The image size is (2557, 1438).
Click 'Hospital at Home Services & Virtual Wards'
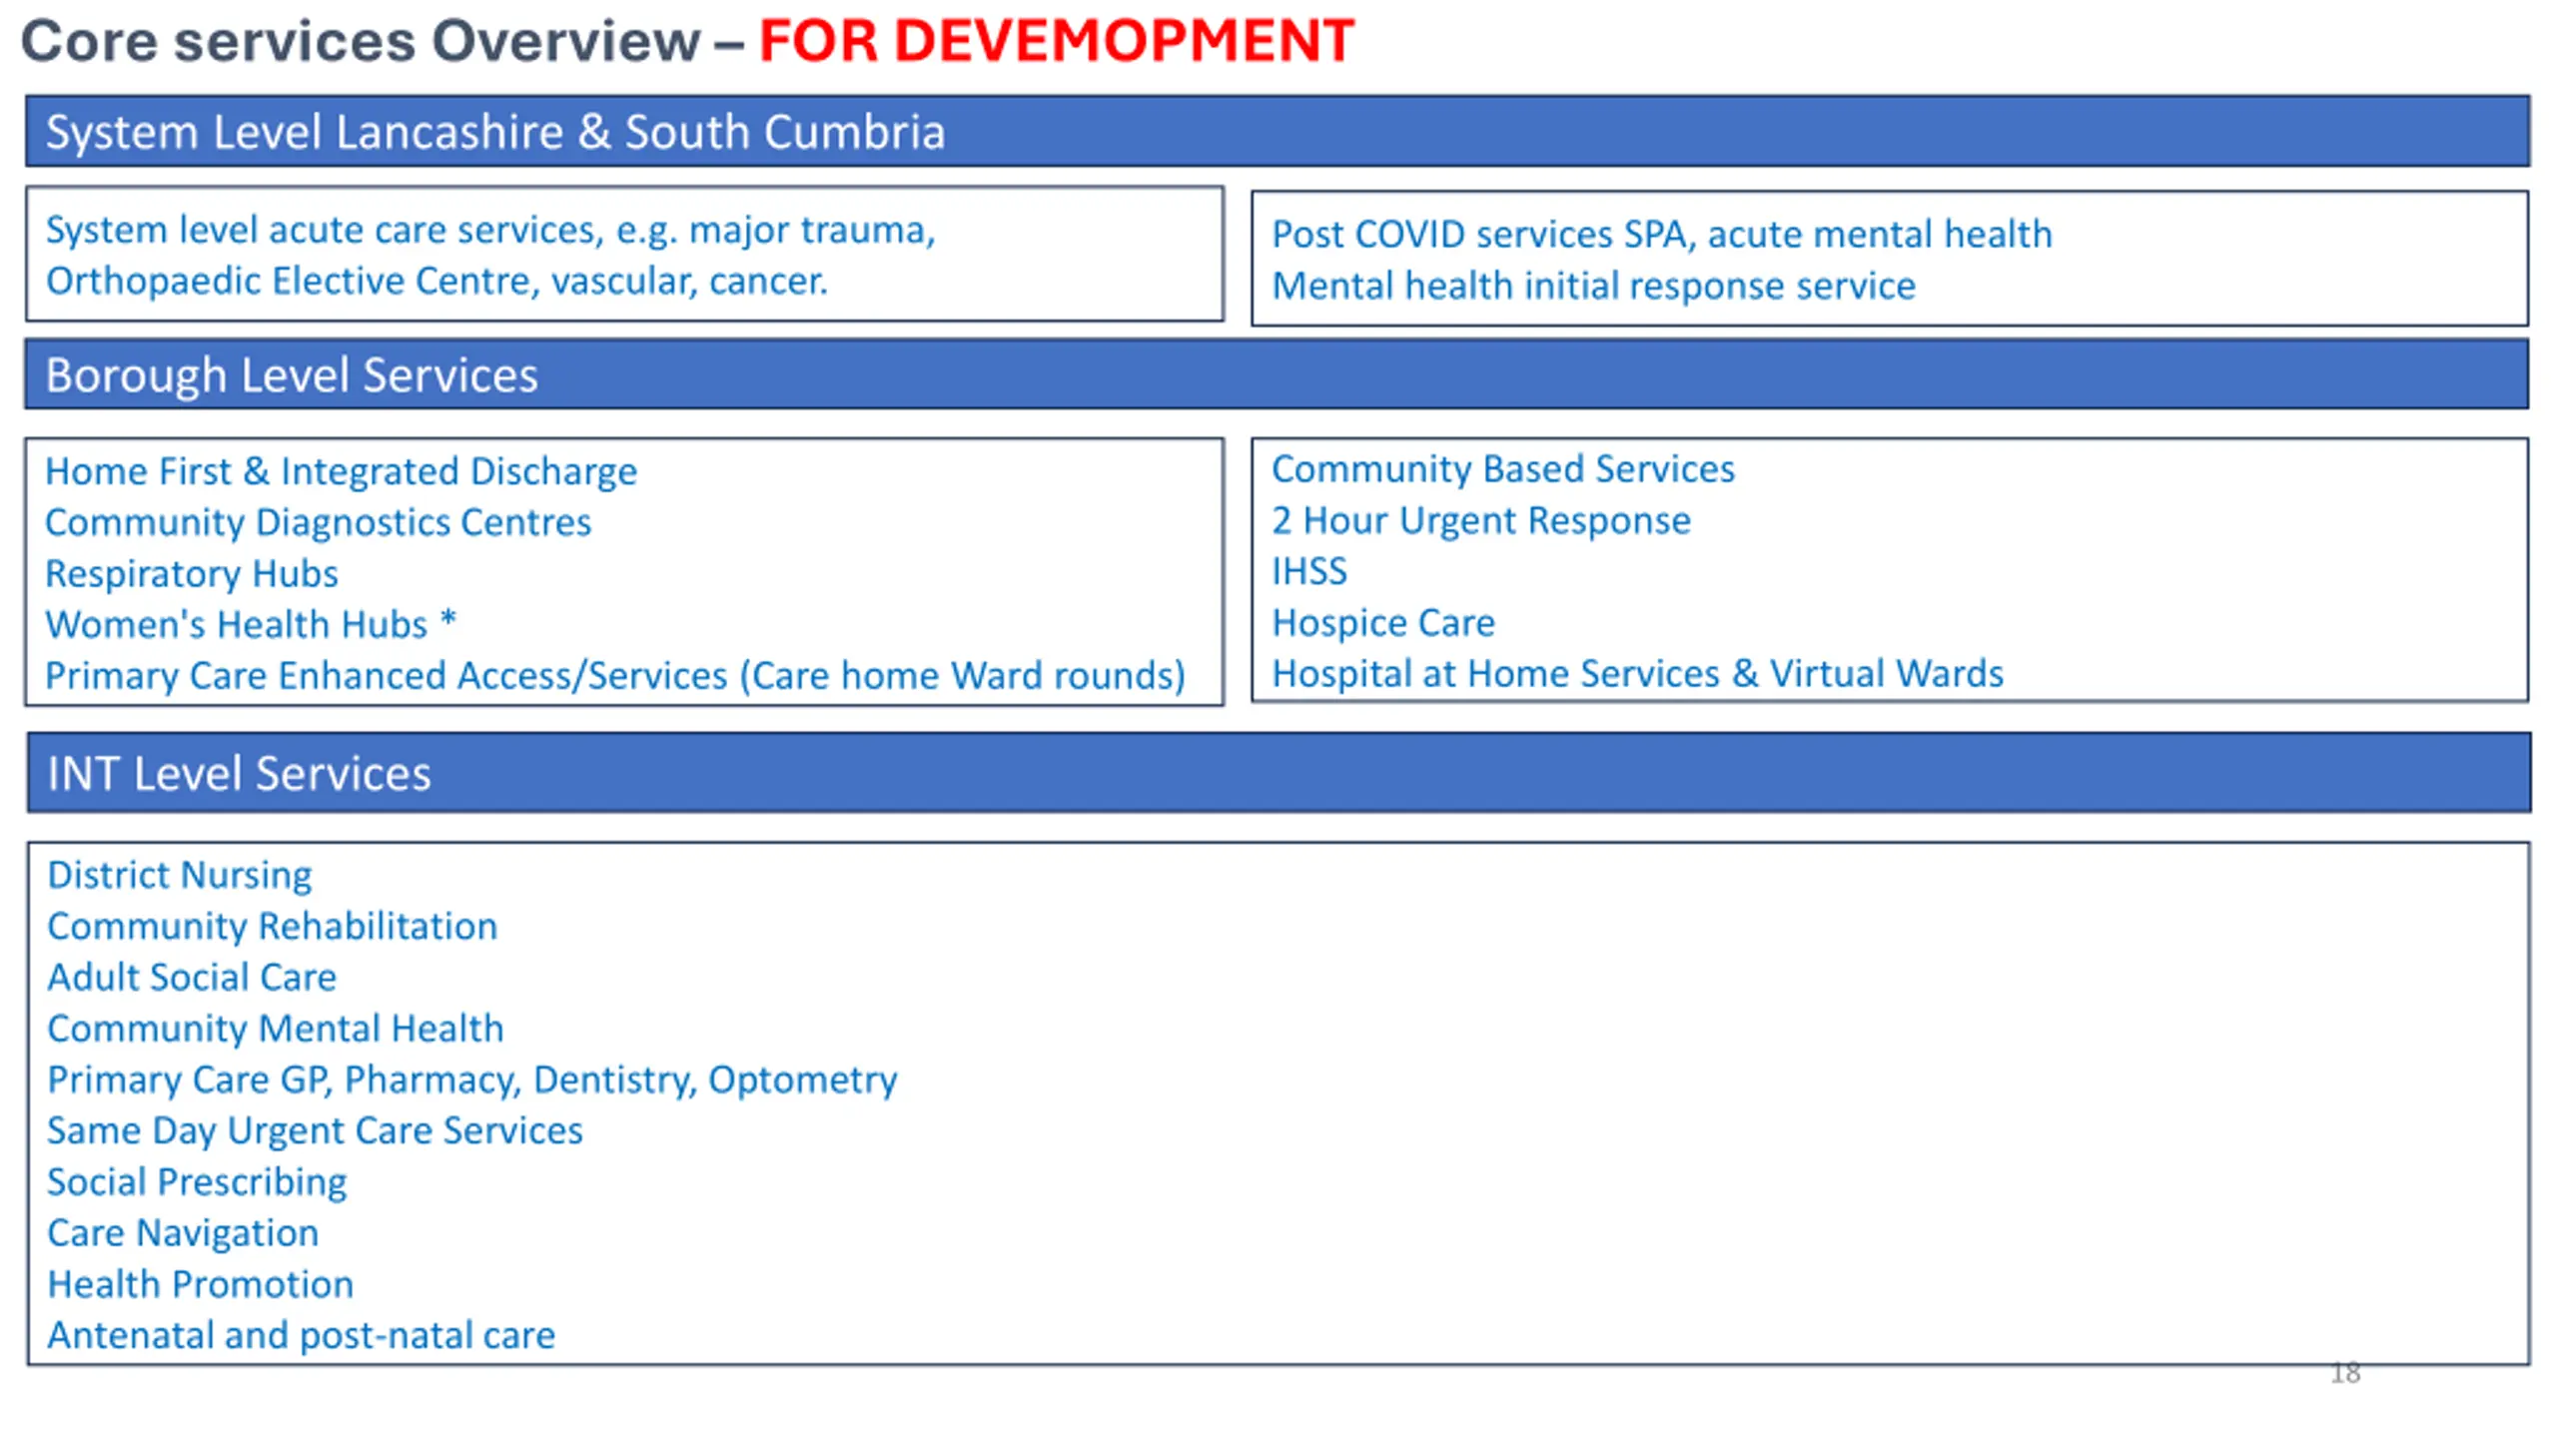pos(1637,674)
